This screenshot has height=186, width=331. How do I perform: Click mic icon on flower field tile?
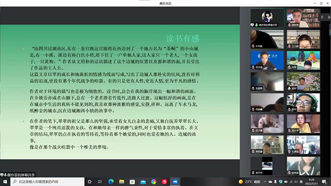(x=289, y=88)
